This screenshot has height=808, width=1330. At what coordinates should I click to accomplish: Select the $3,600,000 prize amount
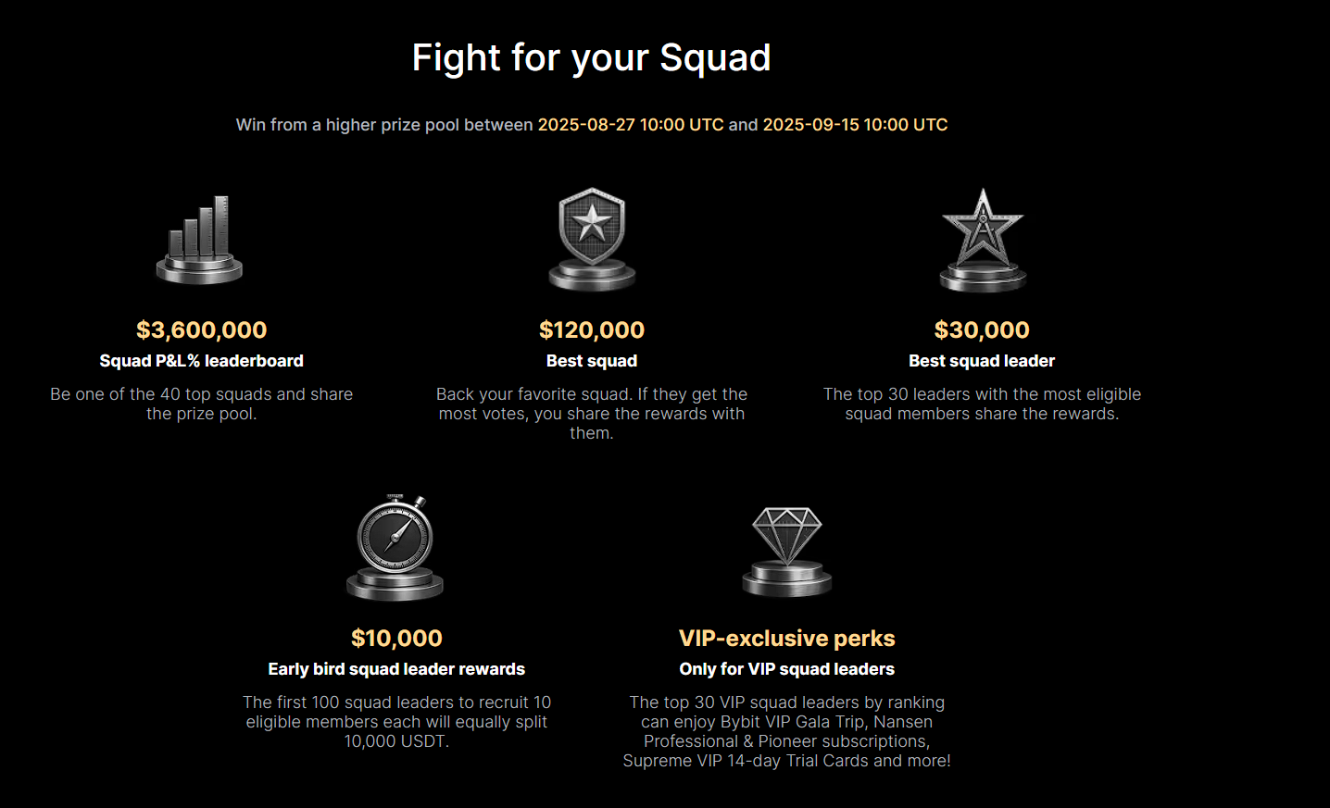[x=202, y=330]
